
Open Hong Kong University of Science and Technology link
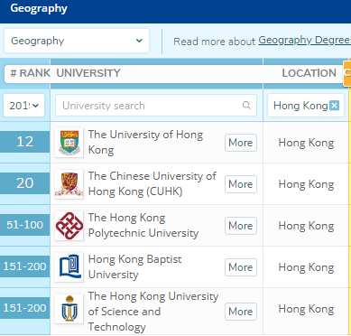pos(153,312)
